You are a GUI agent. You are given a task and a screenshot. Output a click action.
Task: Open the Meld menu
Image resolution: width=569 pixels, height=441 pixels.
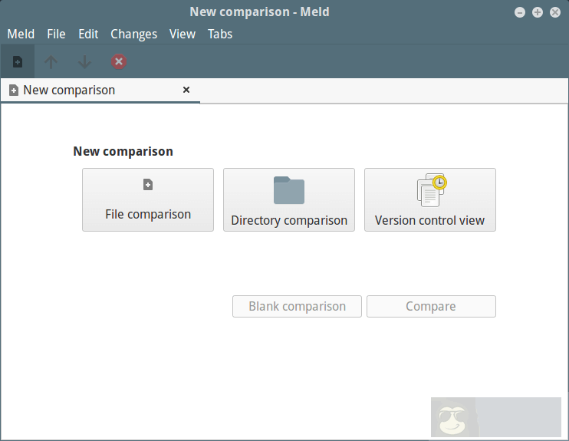coord(21,34)
